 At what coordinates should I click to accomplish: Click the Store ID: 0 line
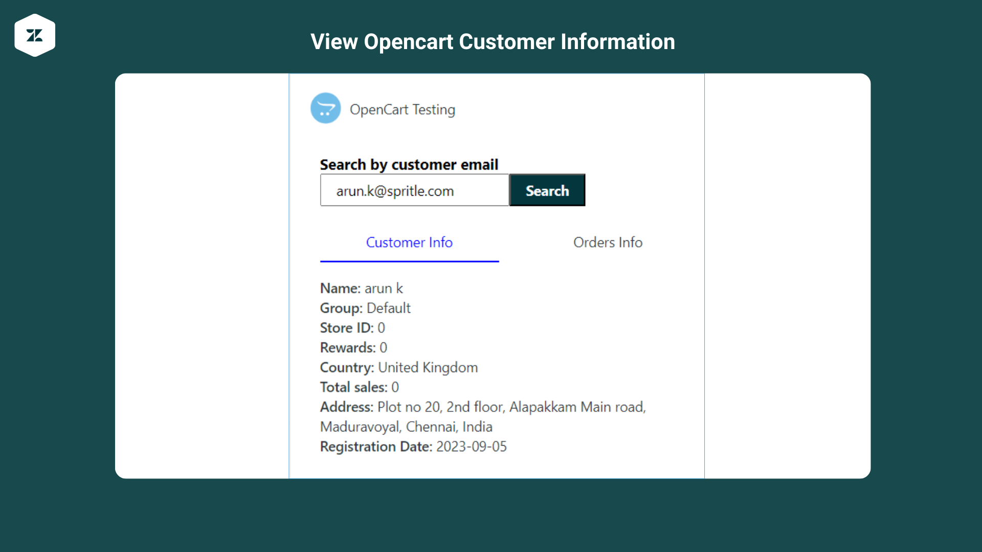352,328
